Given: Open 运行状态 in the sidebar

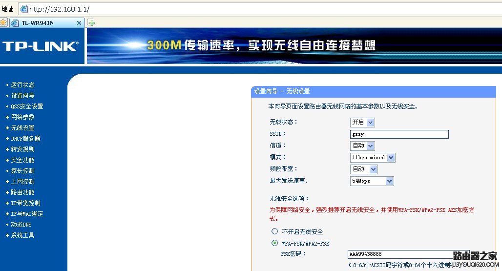Looking at the screenshot, I should [x=22, y=85].
